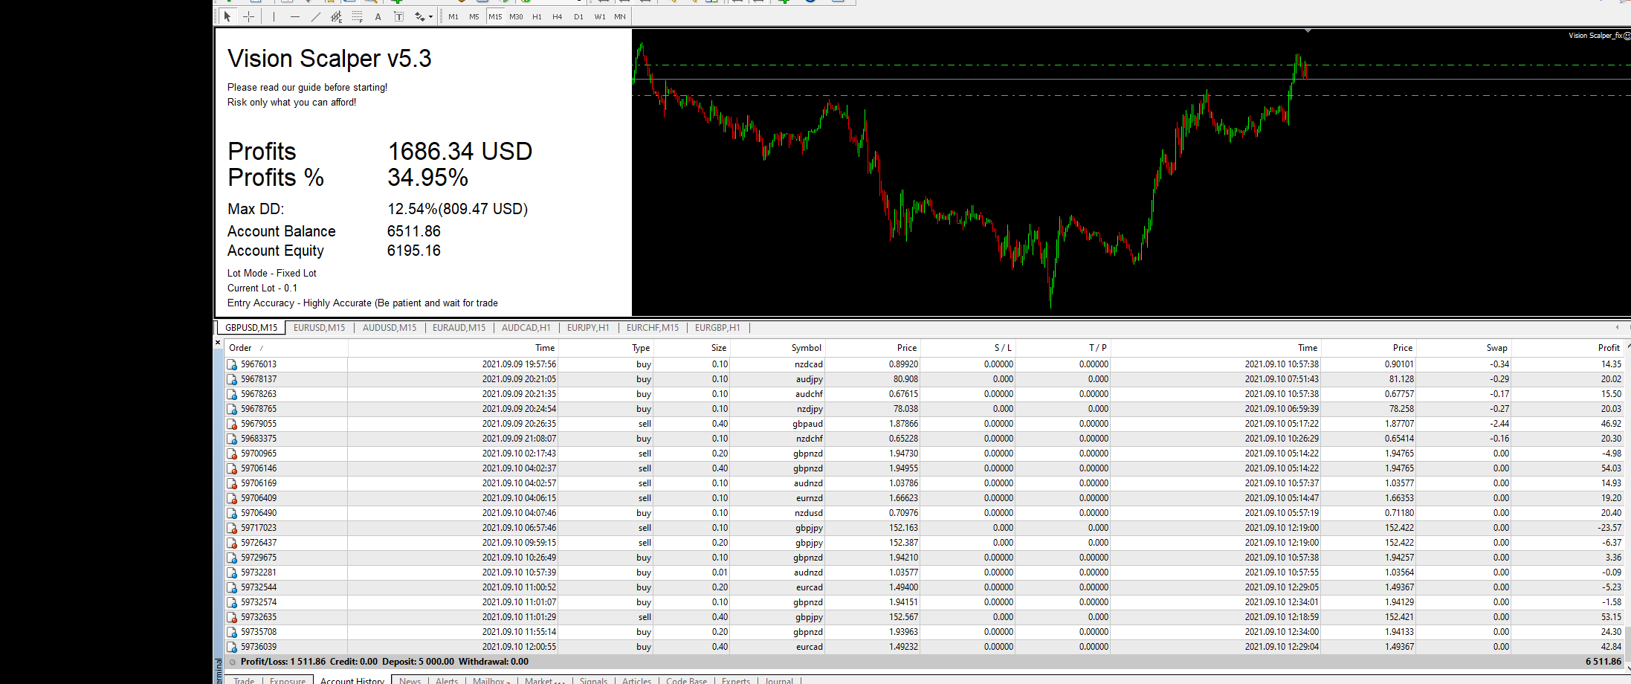Activate the crosshair tool
1631x684 pixels.
(249, 16)
